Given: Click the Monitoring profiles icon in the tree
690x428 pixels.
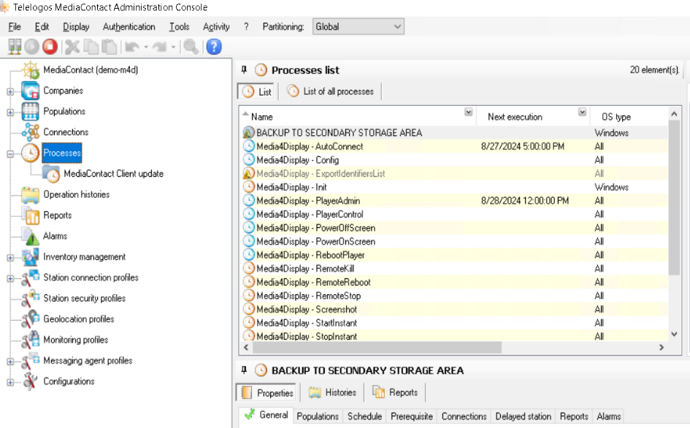Looking at the screenshot, I should (31, 340).
